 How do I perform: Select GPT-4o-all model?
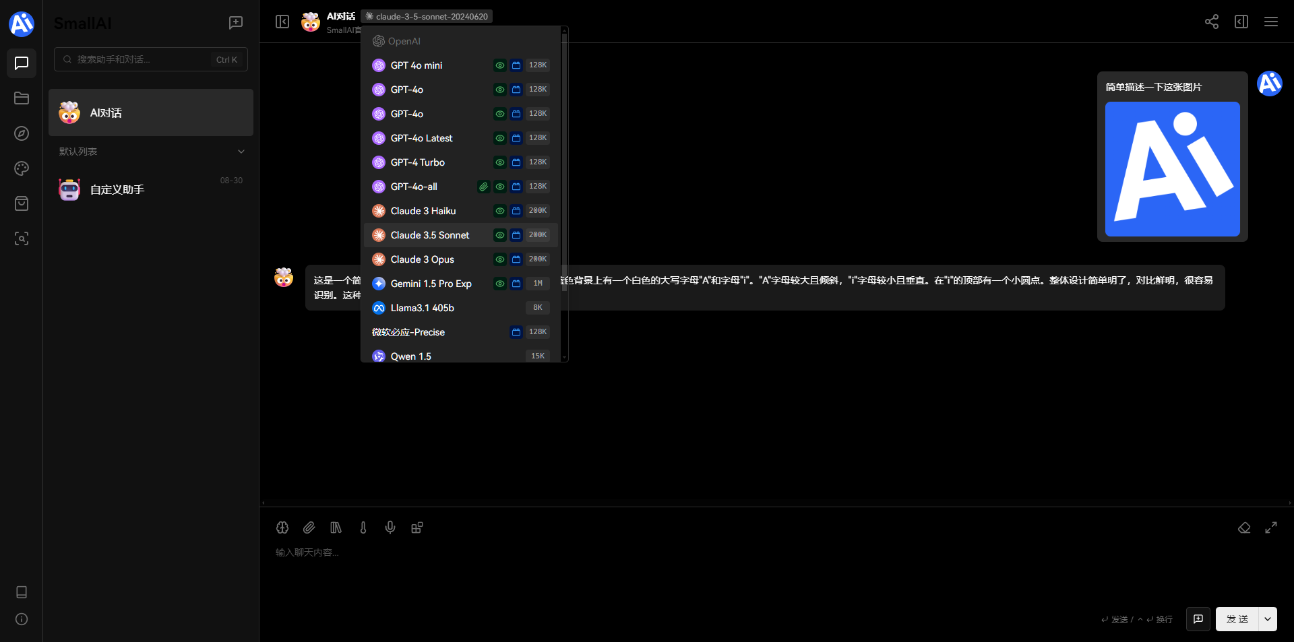pos(461,187)
